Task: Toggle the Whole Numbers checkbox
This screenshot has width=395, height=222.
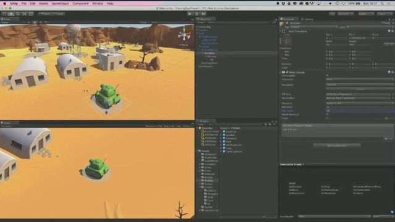Action: coord(327,114)
